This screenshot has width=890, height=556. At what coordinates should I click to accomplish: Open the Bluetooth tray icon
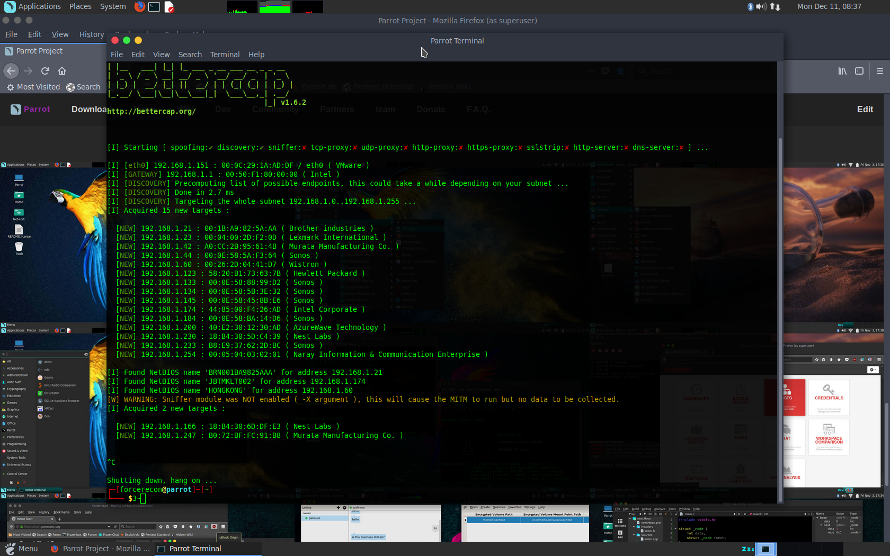click(x=750, y=6)
